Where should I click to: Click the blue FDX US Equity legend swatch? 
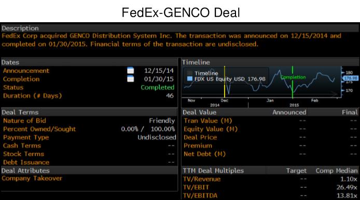coord(190,79)
